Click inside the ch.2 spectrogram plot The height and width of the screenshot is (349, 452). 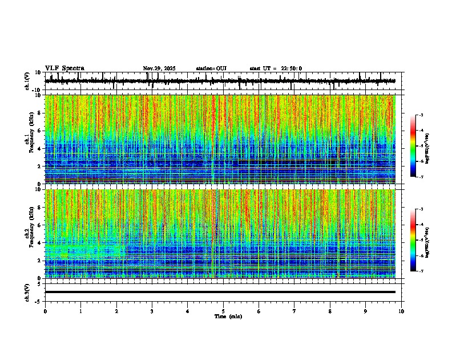(x=220, y=234)
